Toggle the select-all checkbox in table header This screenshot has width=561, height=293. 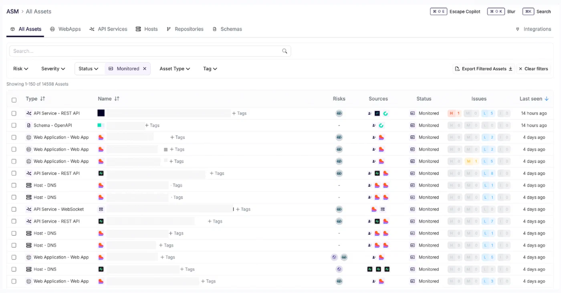click(14, 100)
